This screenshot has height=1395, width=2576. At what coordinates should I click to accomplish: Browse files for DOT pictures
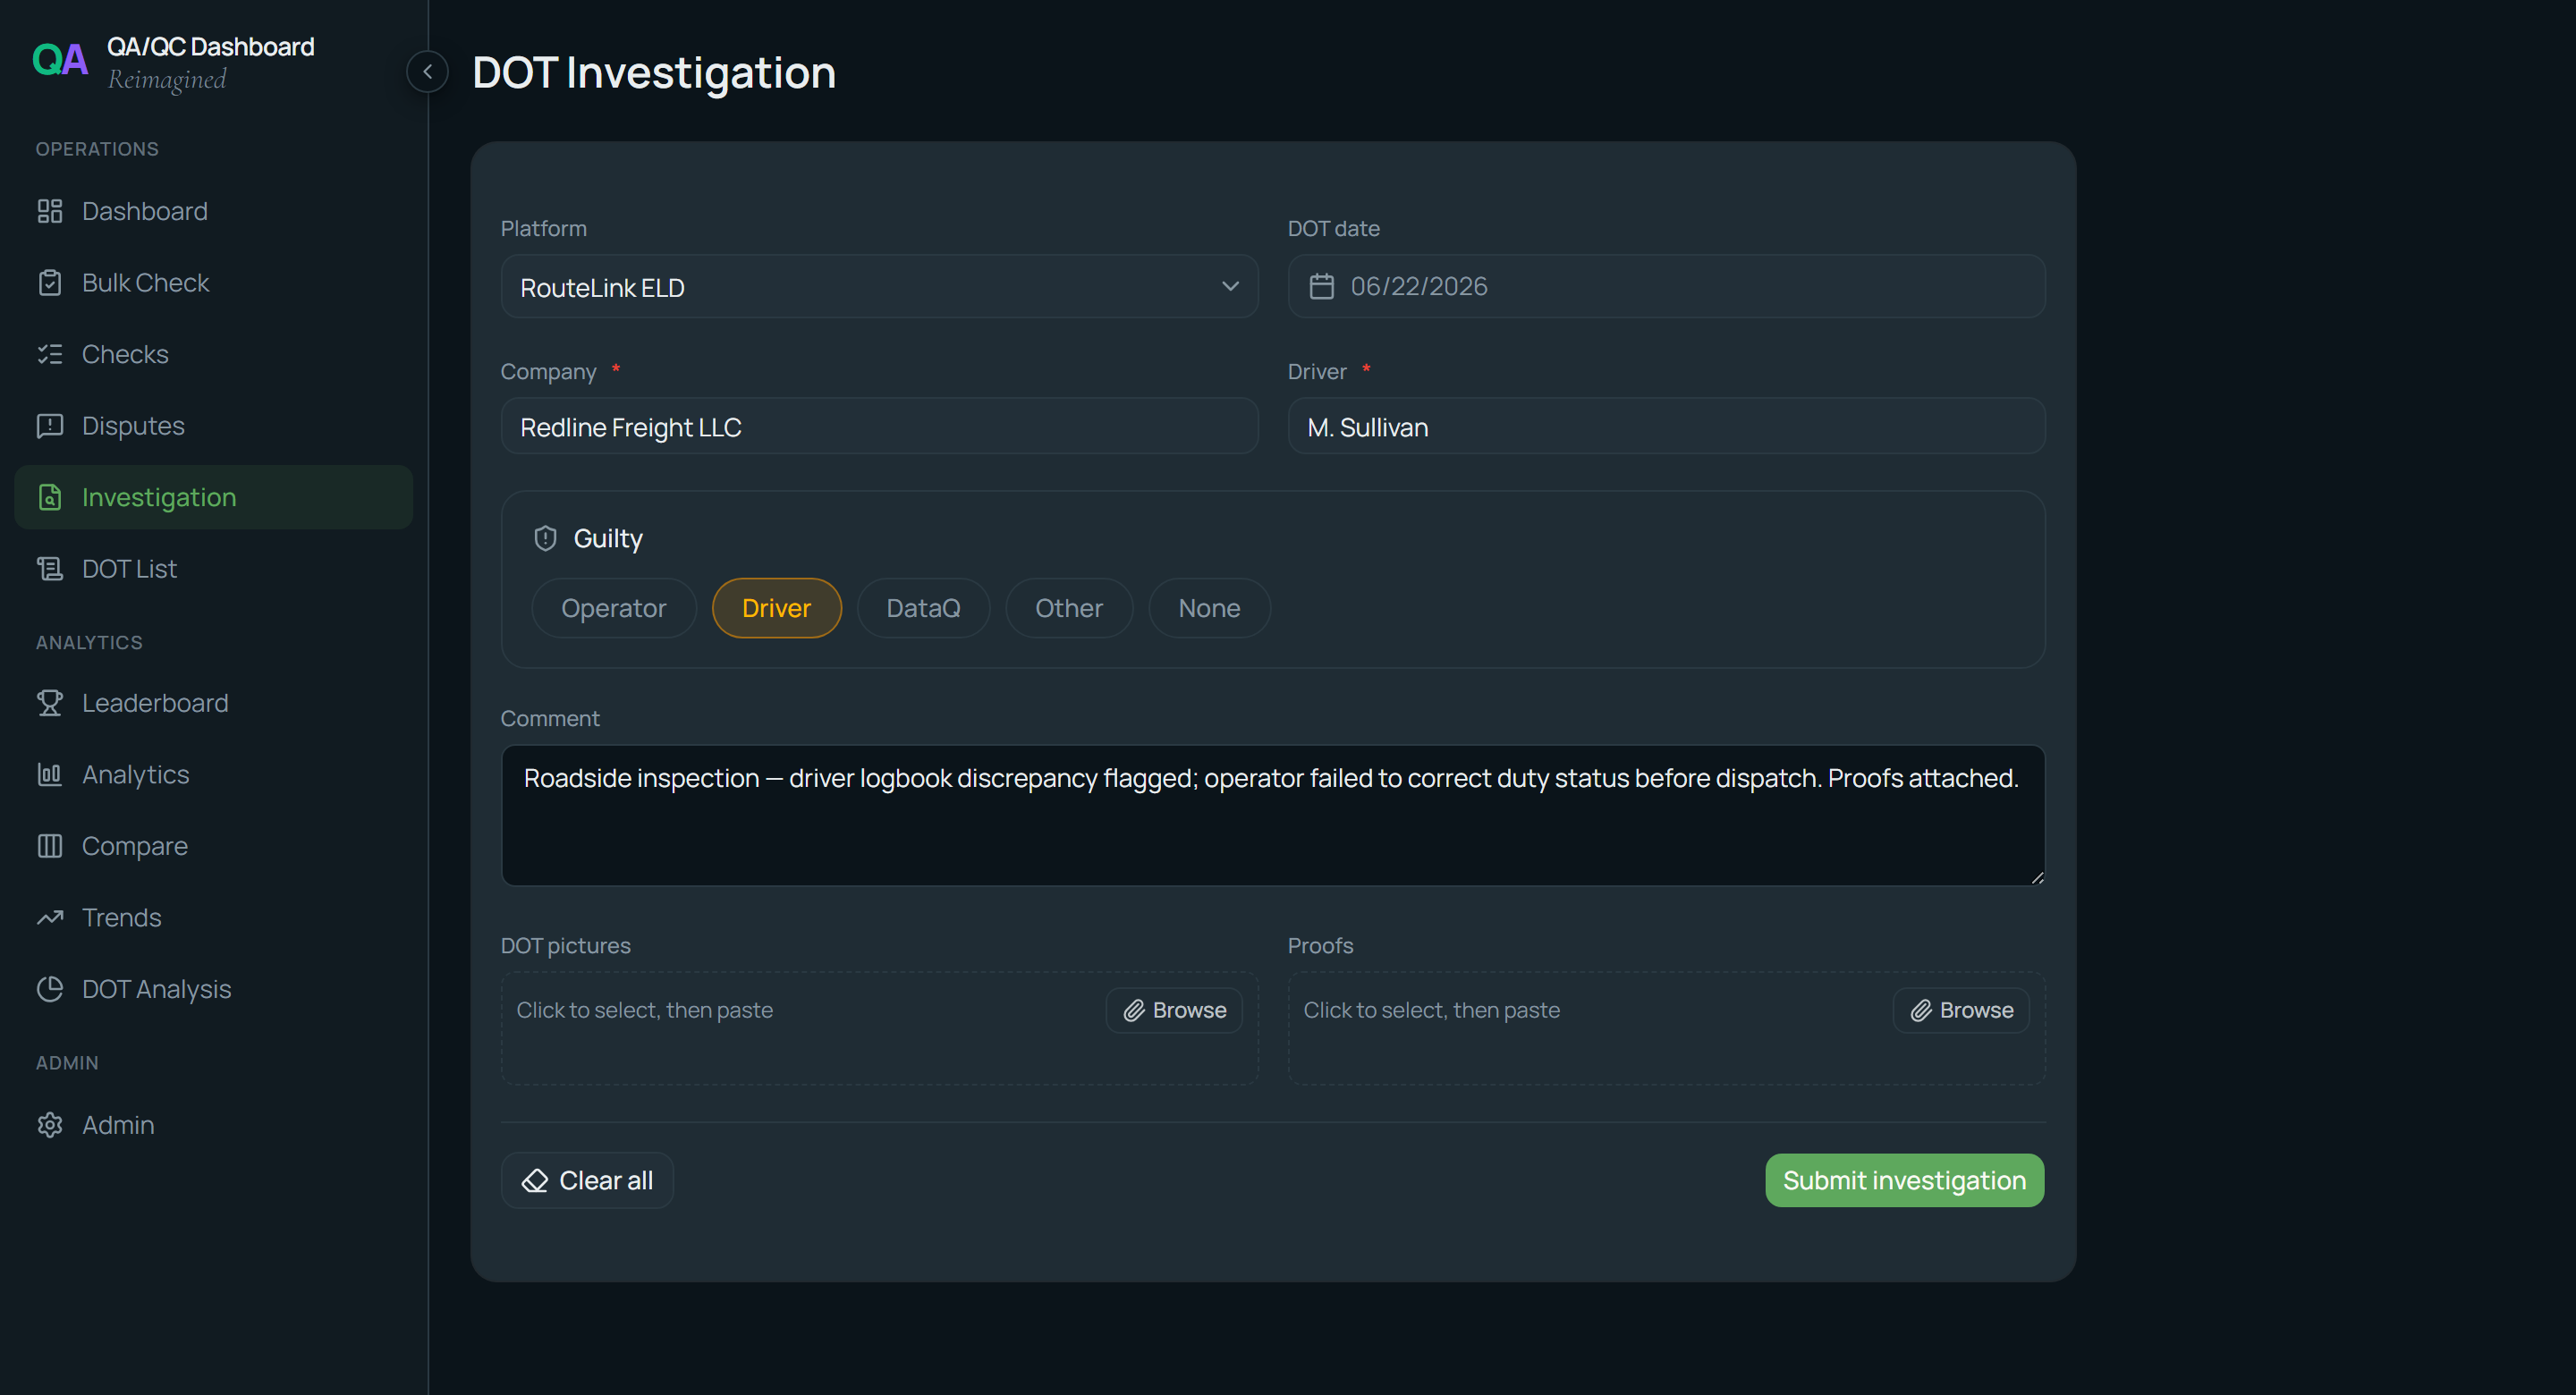coord(1174,1010)
